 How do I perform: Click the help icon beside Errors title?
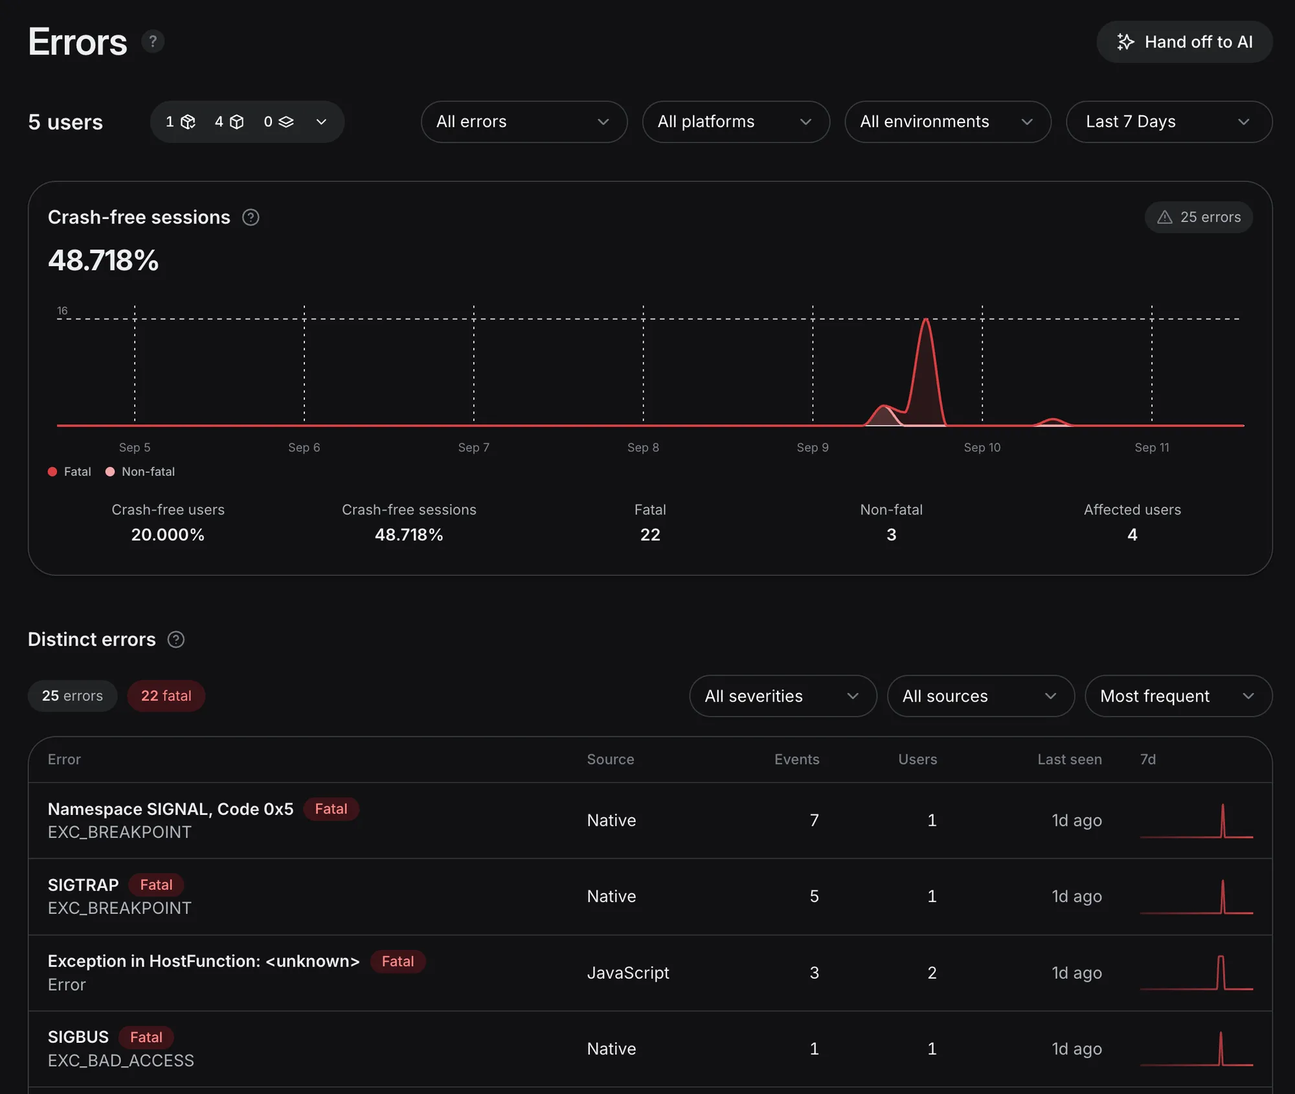click(x=153, y=41)
